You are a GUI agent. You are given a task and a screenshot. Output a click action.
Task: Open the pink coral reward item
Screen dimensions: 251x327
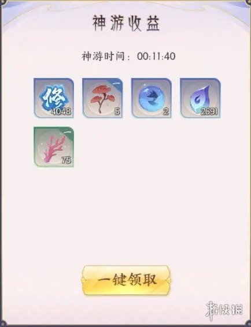click(x=54, y=147)
